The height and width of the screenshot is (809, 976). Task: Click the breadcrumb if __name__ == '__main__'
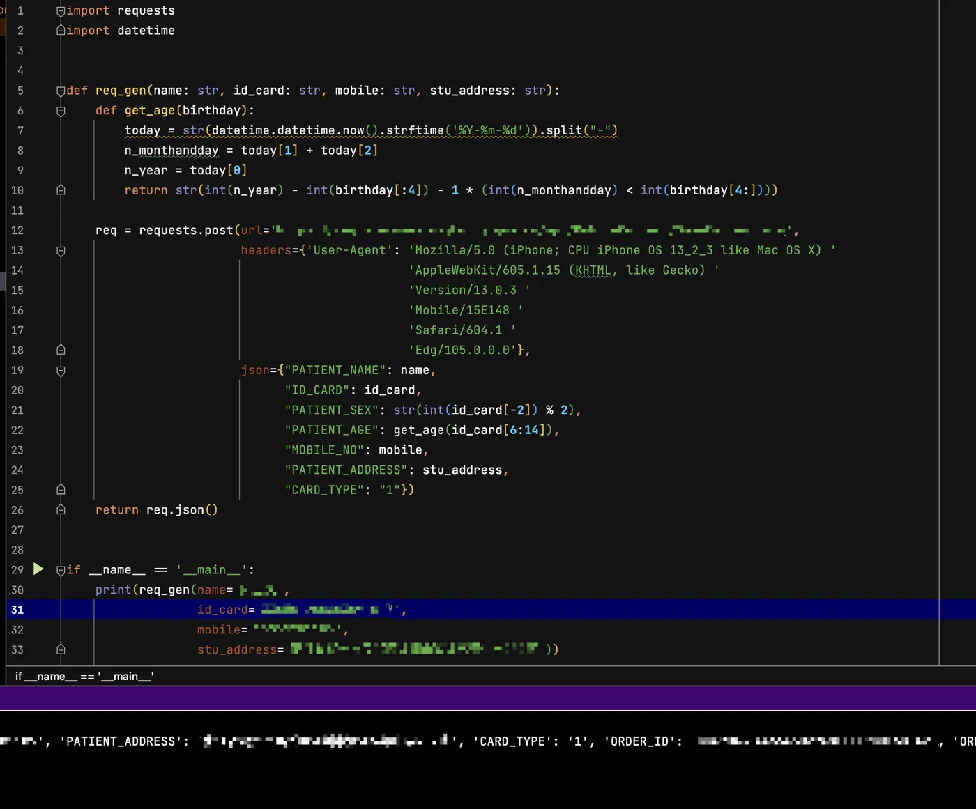(x=84, y=676)
